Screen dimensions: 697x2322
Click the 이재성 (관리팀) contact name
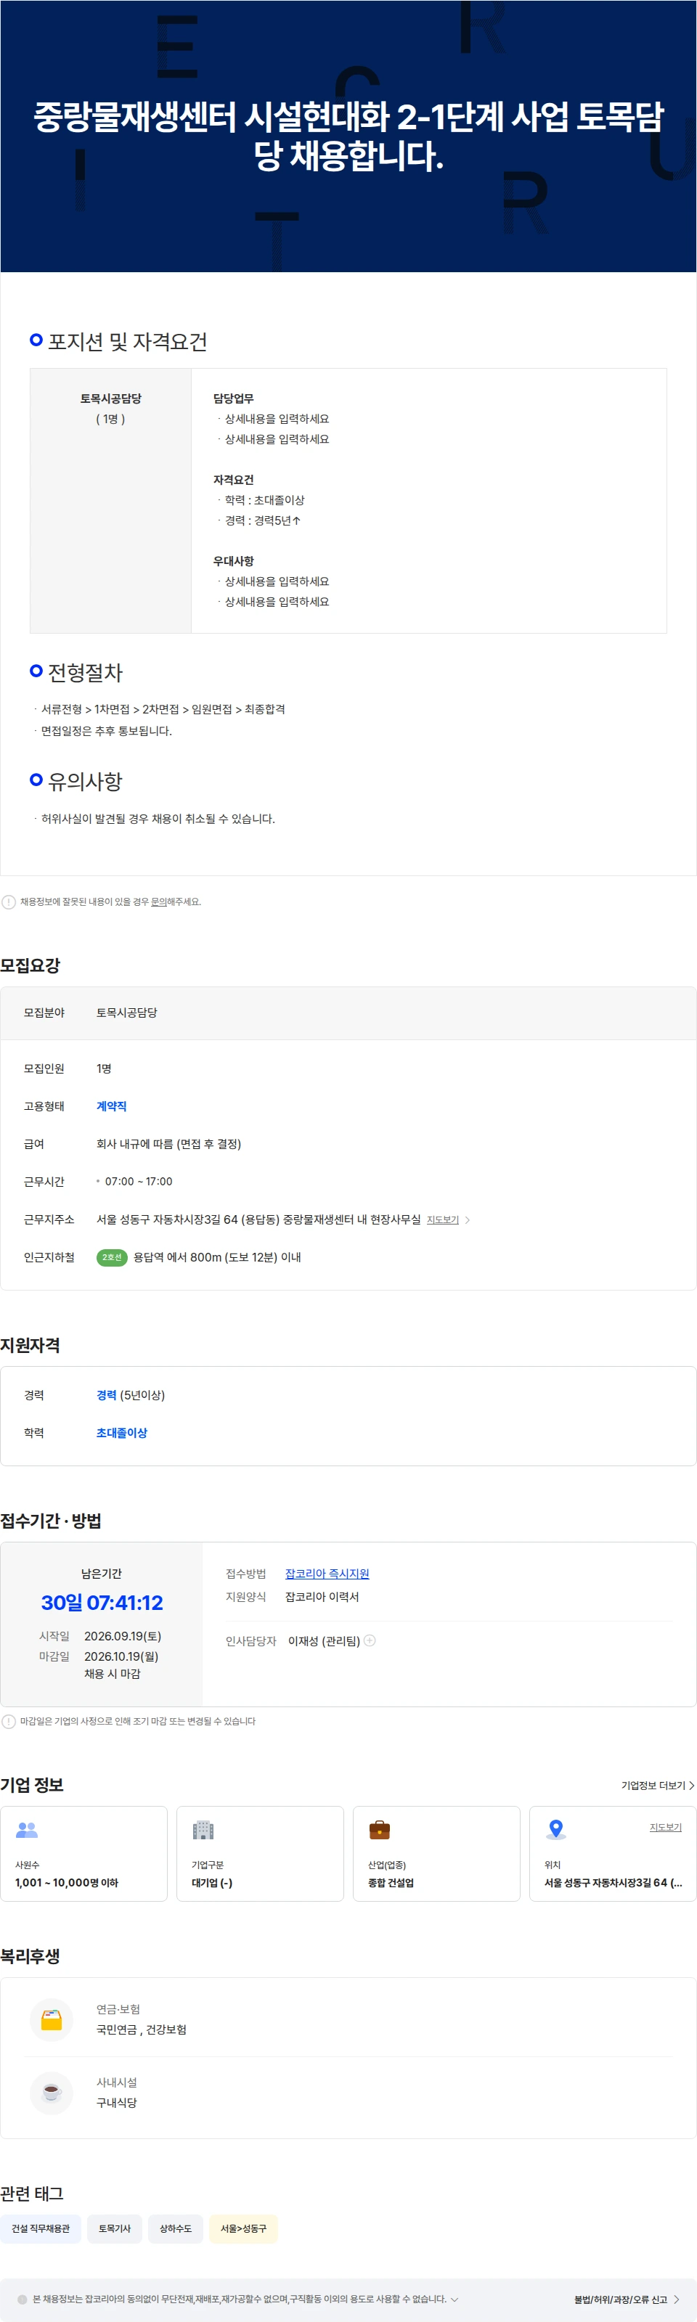tap(324, 1640)
